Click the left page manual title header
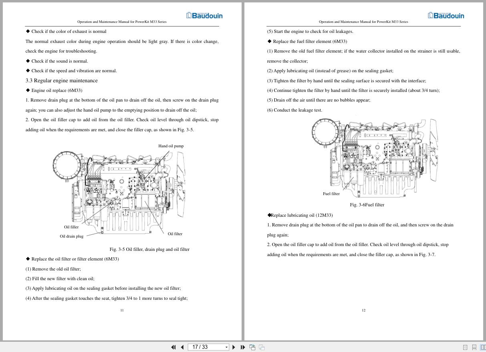Viewport: 486px width, 352px height. [x=122, y=22]
